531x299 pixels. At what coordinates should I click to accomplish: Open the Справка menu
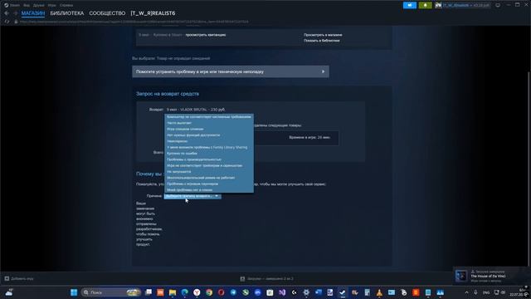(x=66, y=5)
